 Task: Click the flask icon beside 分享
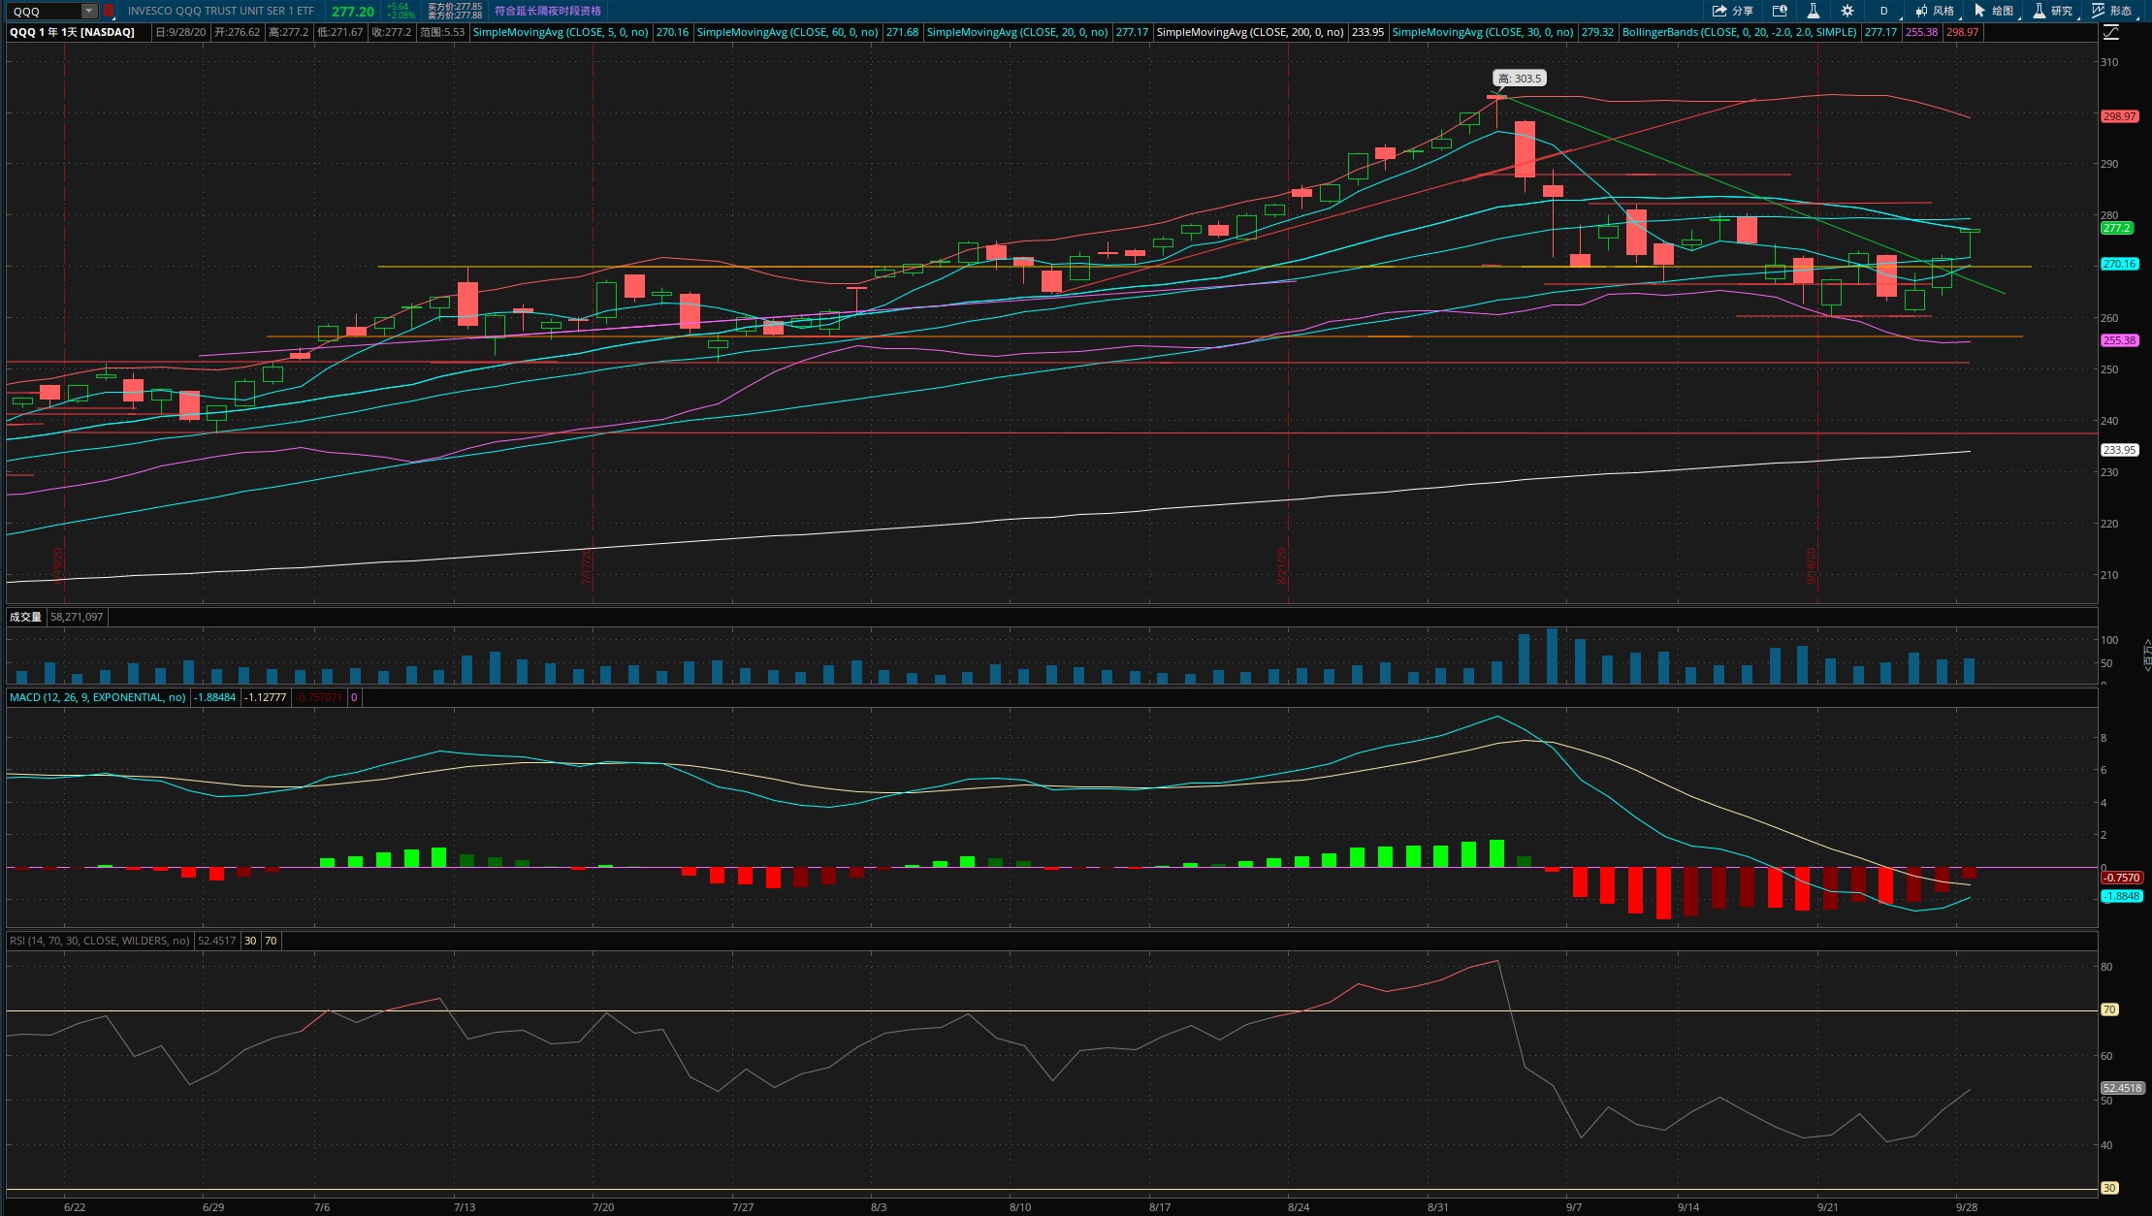pos(1813,11)
